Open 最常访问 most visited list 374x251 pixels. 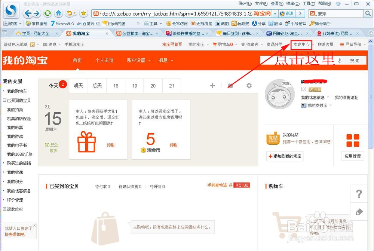pos(177,24)
